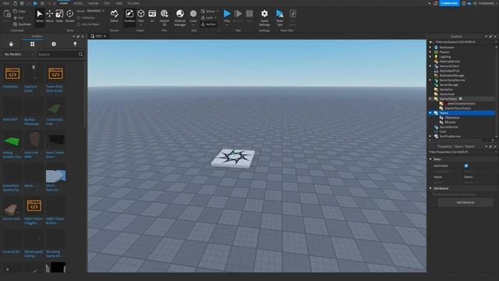Open Import 3D tool
The image size is (499, 281).
coord(165,17)
